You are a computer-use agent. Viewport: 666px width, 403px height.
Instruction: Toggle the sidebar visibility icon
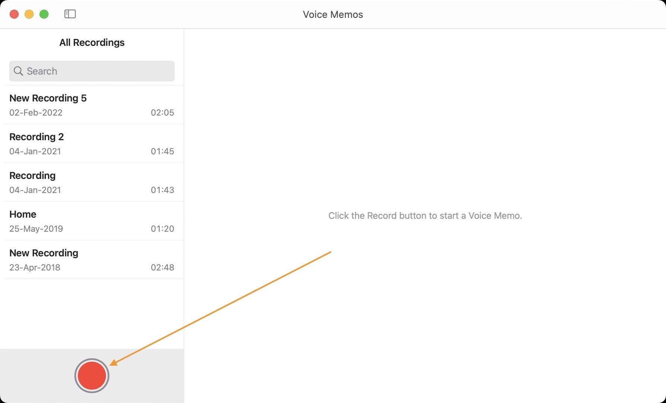(x=70, y=14)
